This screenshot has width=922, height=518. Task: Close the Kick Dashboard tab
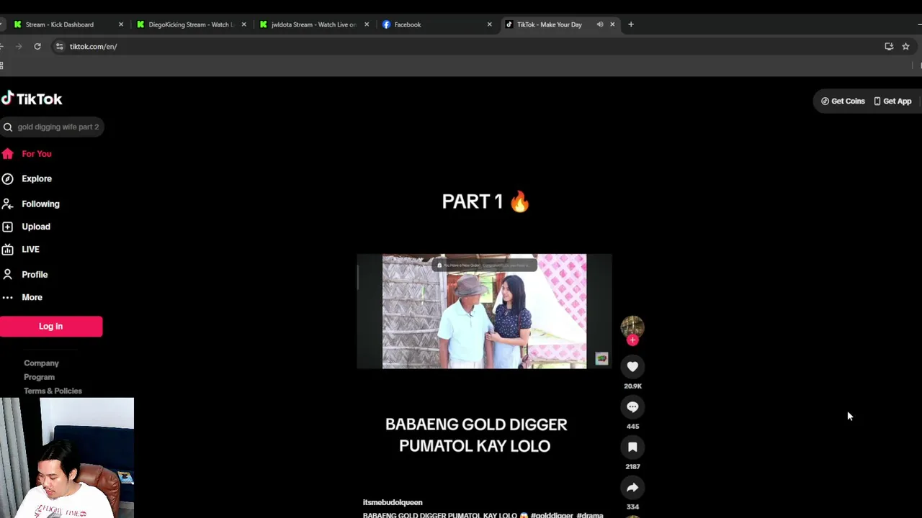pyautogui.click(x=121, y=24)
